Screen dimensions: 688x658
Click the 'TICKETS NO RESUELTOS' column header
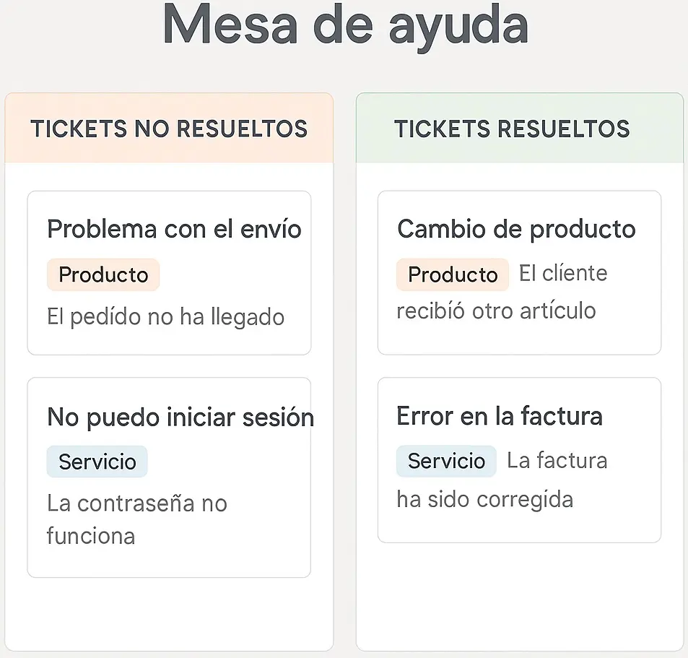[169, 129]
